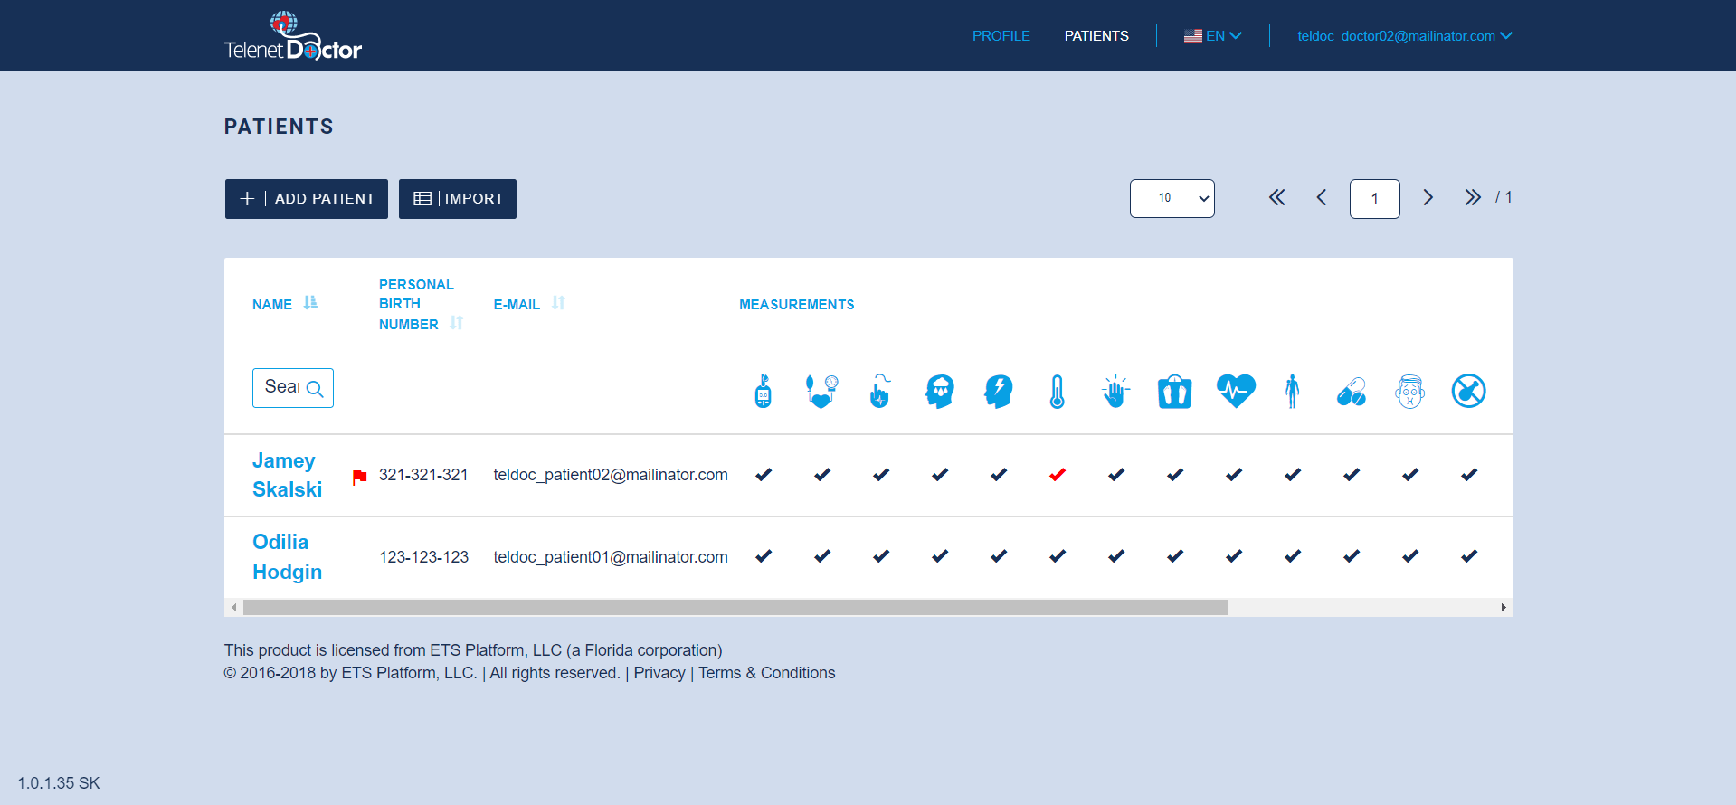Open the EN language dropdown
1736x805 pixels.
(1212, 36)
